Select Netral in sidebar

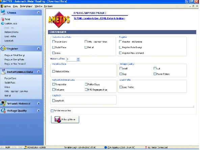point(7,96)
